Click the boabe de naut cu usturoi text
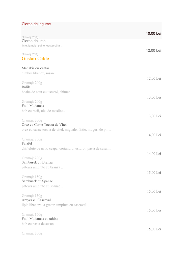The height and width of the screenshot is (259, 183). click(x=47, y=92)
